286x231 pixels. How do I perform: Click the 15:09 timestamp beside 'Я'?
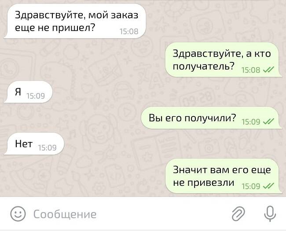pos(36,96)
